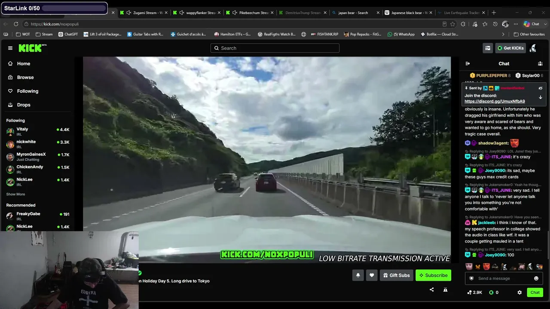550x309 pixels.
Task: Send message with green Chat button
Action: [x=535, y=292]
